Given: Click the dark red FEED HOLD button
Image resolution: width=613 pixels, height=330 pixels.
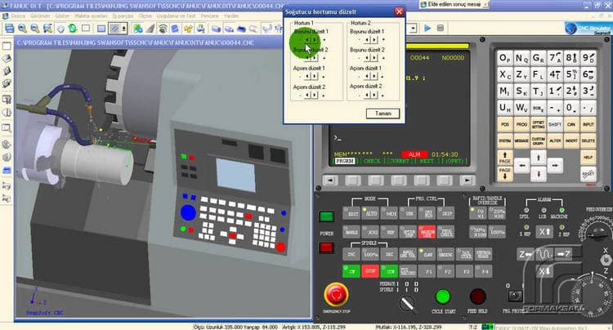Looking at the screenshot, I should point(478,297).
